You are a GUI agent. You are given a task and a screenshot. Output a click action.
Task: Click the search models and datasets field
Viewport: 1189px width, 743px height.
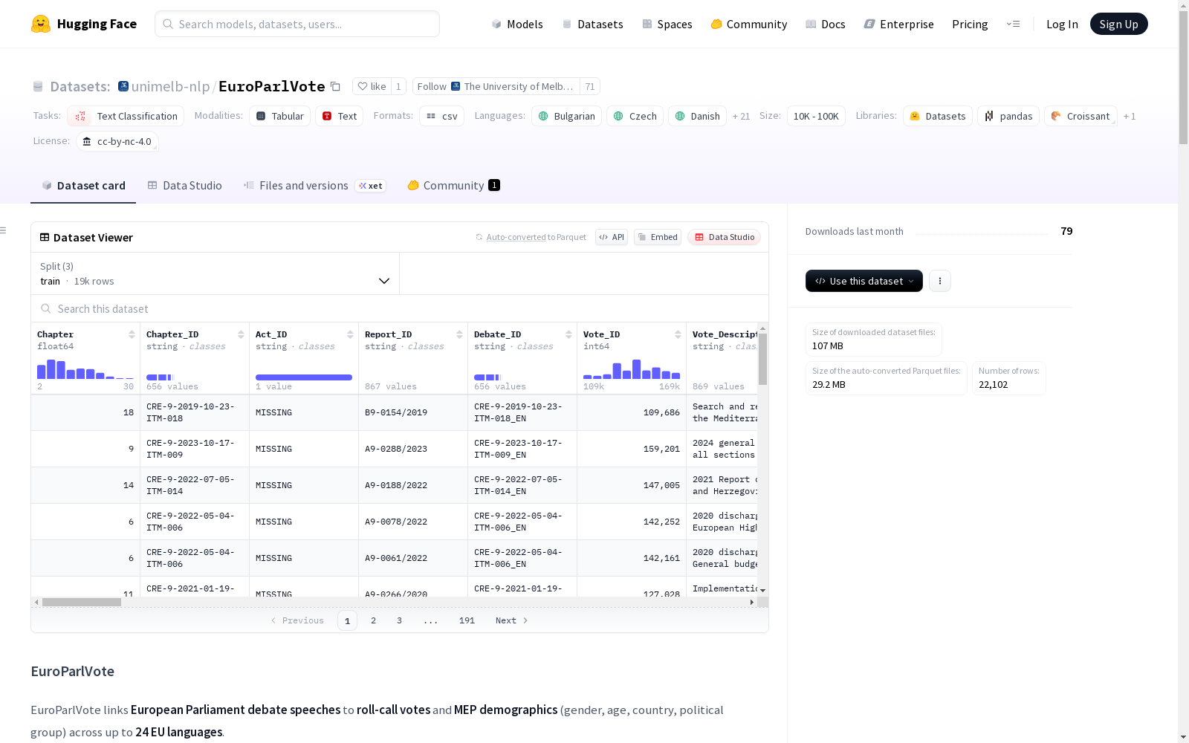click(297, 24)
